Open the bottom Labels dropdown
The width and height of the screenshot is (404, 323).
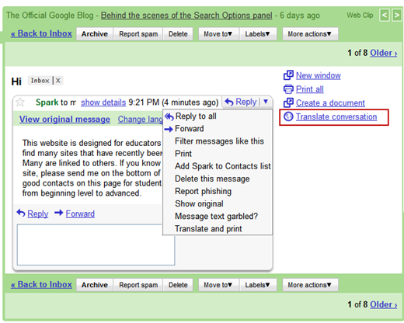tap(258, 285)
